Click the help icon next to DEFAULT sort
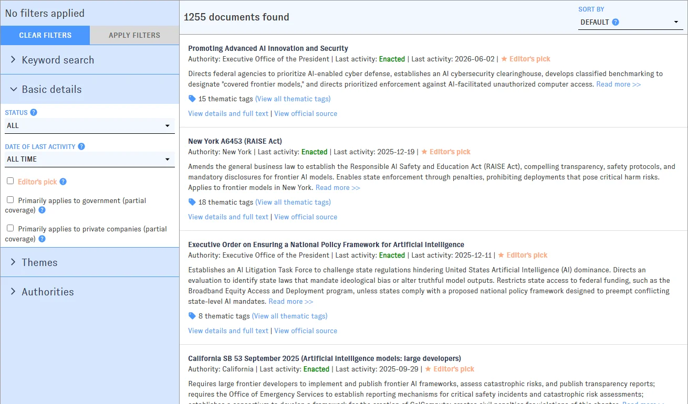The image size is (688, 404). (616, 22)
